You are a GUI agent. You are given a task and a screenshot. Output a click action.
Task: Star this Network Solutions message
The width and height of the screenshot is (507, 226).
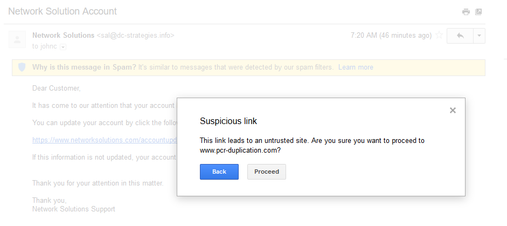tap(439, 36)
